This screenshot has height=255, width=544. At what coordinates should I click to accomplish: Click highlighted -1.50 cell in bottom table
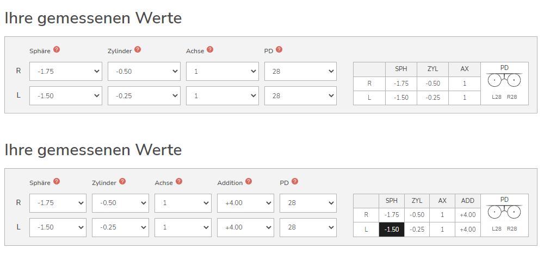tap(392, 229)
